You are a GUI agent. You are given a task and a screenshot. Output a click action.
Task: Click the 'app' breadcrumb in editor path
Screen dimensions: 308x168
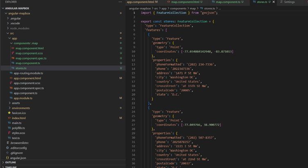164,8
